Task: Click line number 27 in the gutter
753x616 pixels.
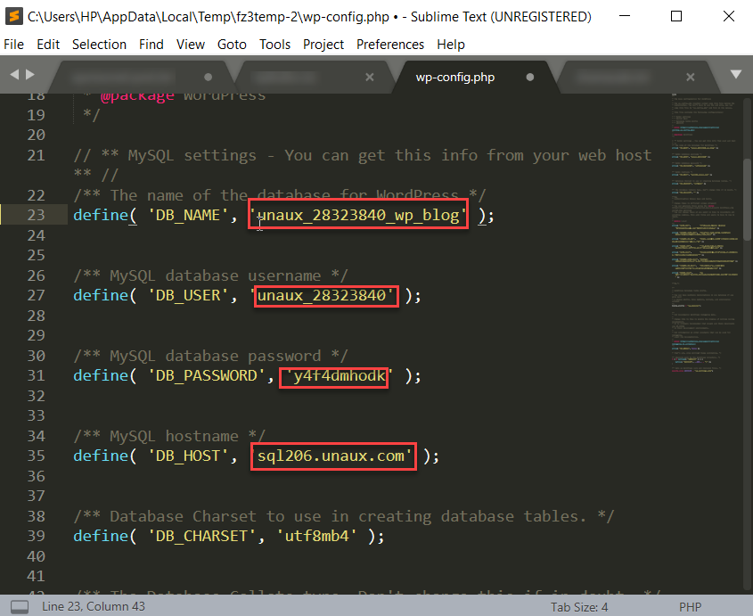Action: coord(36,295)
